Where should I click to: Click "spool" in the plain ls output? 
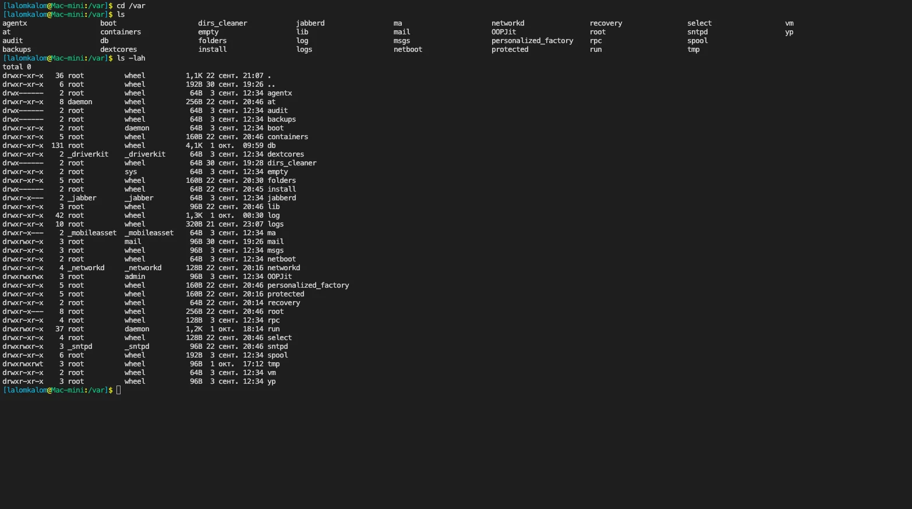click(x=698, y=41)
